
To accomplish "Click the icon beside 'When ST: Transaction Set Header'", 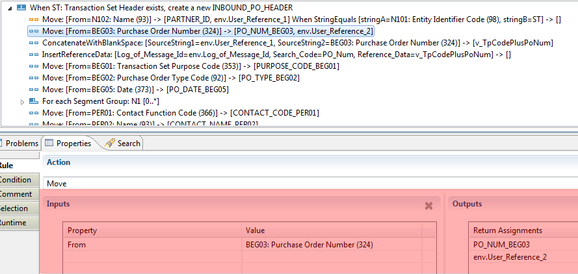I will click(x=21, y=7).
